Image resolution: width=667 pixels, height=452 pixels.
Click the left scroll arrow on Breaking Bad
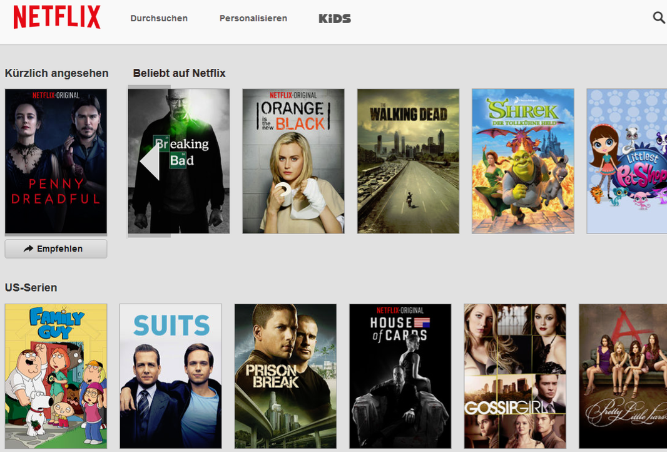pyautogui.click(x=150, y=162)
